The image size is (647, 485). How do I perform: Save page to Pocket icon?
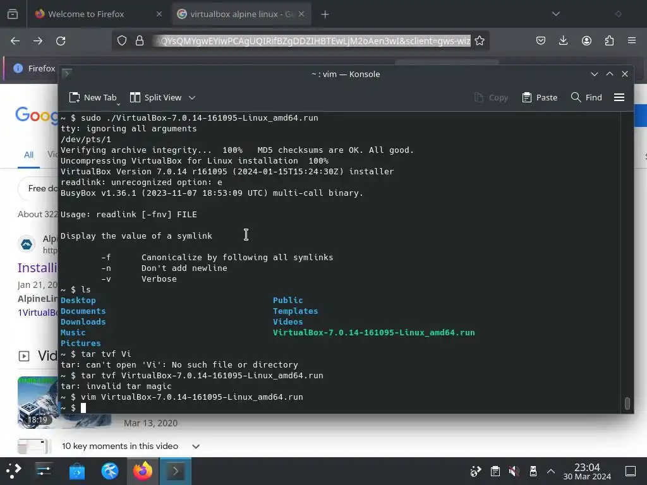point(541,40)
